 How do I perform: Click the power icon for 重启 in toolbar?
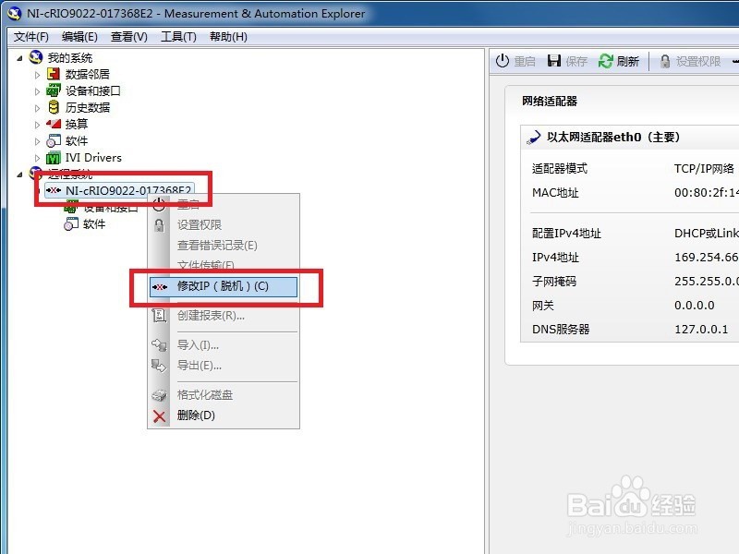click(x=503, y=61)
